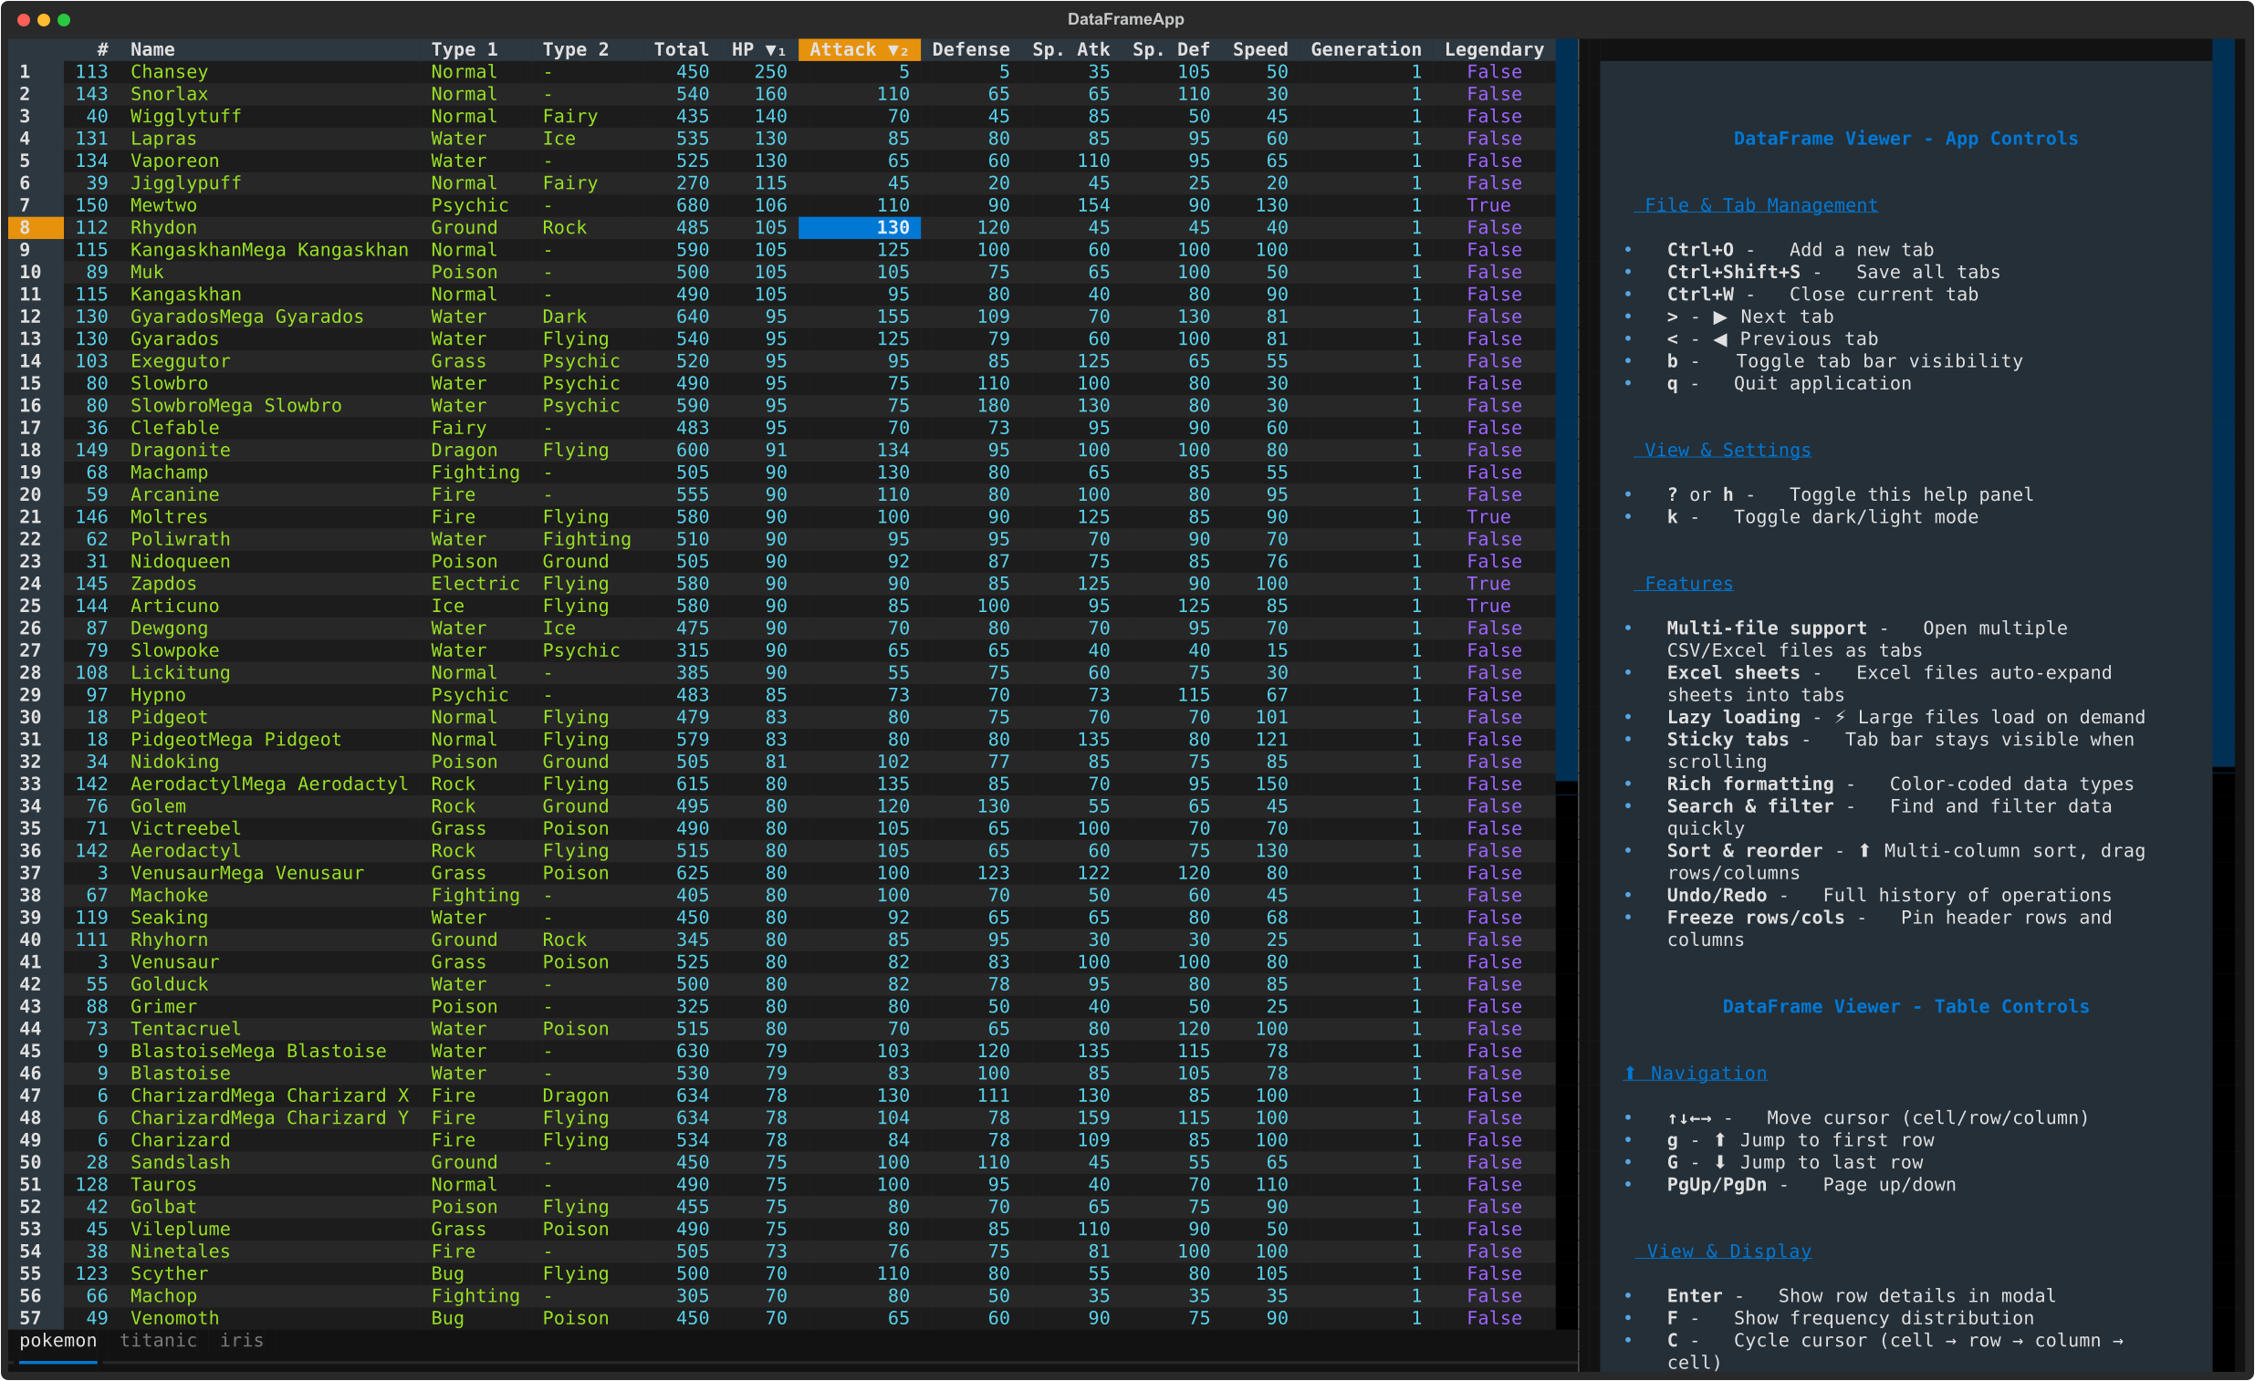Viewport: 2255px width, 1381px height.
Task: Click the up arrow icon in Sort & reorder line
Action: click(1864, 850)
